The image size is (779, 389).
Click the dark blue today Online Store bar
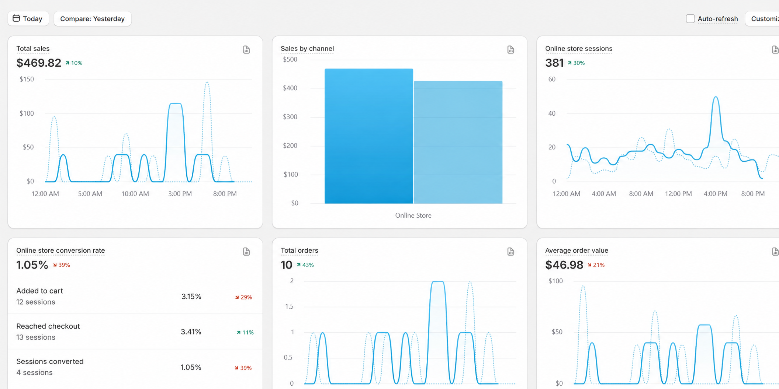[369, 136]
